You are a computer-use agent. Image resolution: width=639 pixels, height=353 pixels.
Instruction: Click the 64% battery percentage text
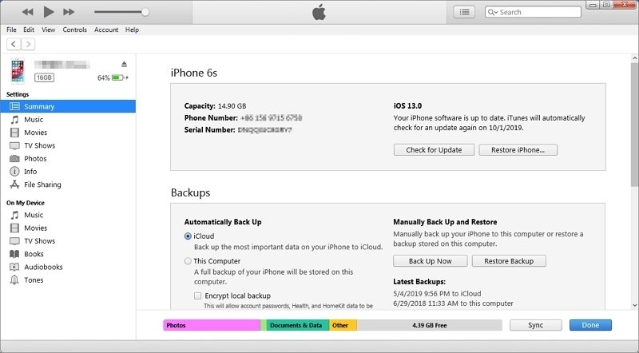(x=104, y=77)
